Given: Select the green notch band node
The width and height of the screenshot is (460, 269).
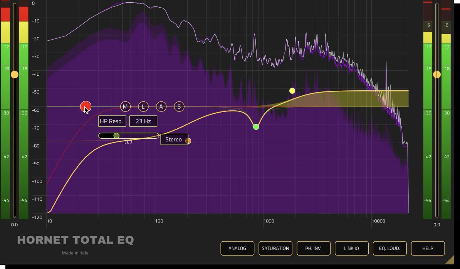Looking at the screenshot, I should pyautogui.click(x=256, y=127).
